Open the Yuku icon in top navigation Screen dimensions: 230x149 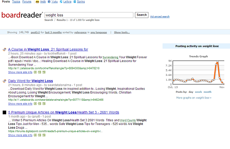click(x=49, y=2)
